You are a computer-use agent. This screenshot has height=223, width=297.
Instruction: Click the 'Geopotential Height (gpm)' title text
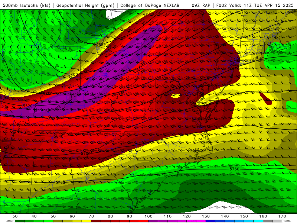(x=85, y=6)
